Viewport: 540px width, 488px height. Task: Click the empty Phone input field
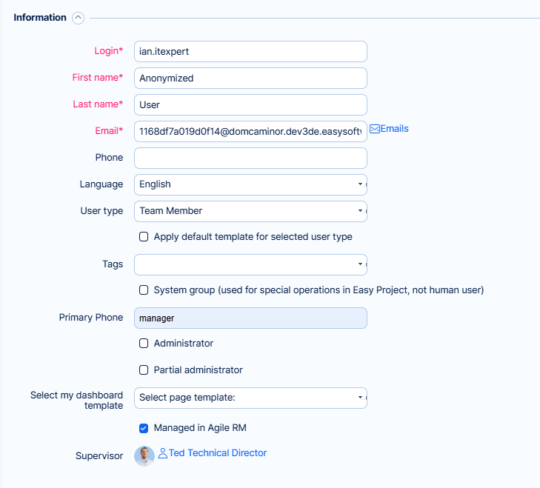pos(250,158)
